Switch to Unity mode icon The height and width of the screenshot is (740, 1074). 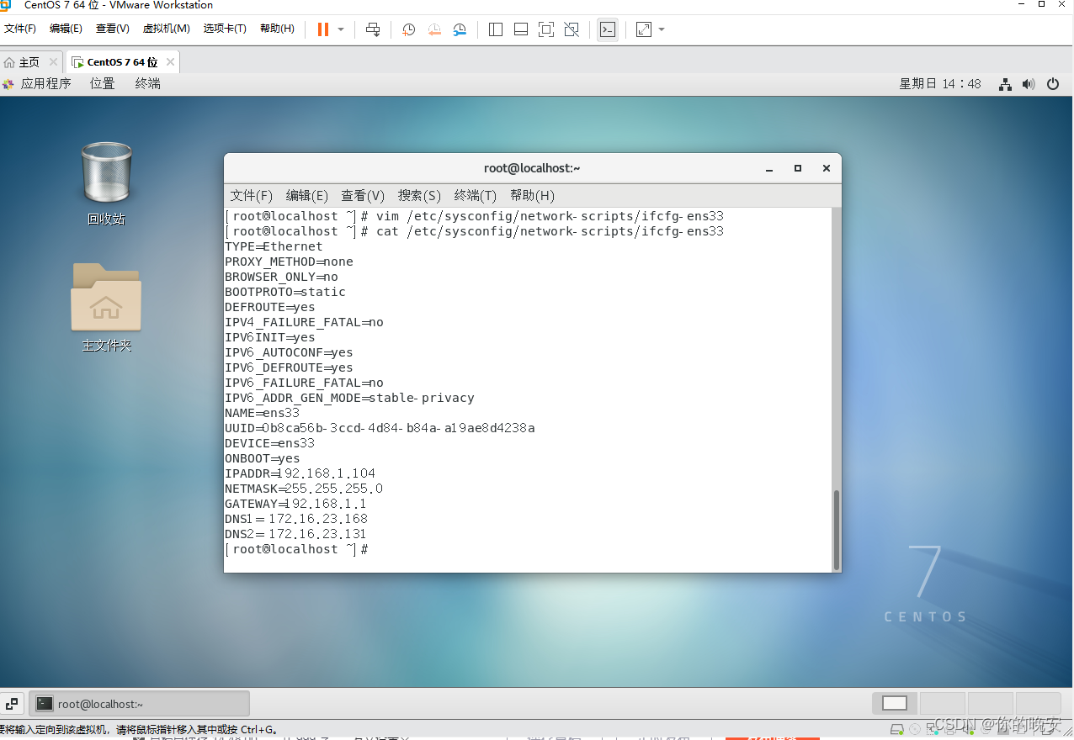click(x=572, y=29)
